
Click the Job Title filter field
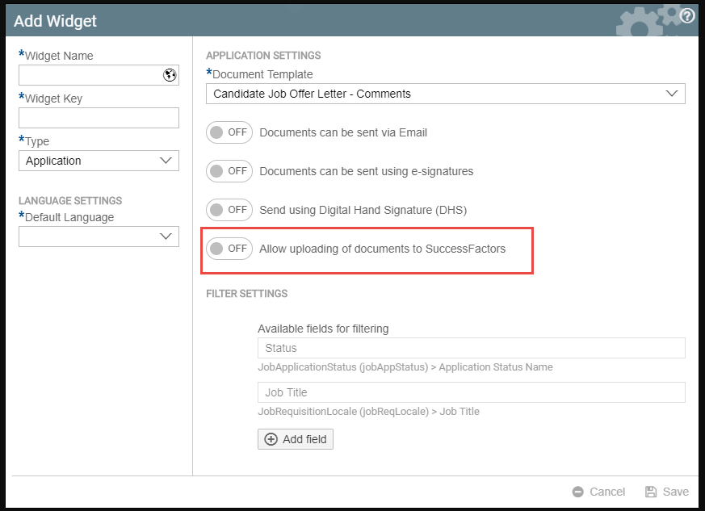(x=471, y=392)
